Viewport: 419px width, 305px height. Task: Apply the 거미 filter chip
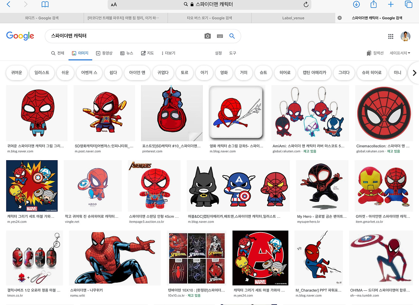pos(244,73)
